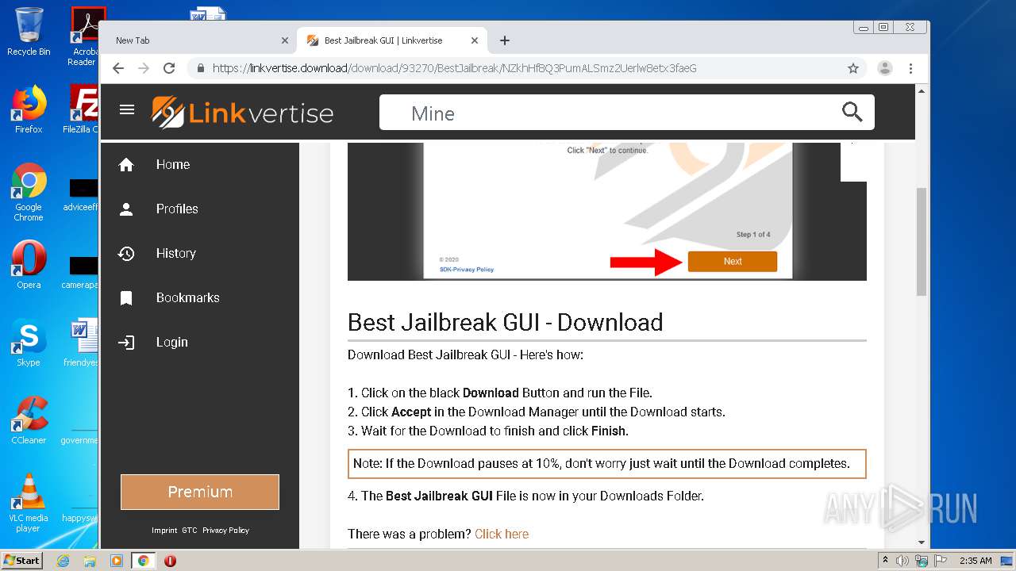Show hidden tray icons arrow
Image resolution: width=1016 pixels, height=571 pixels.
coord(885,561)
